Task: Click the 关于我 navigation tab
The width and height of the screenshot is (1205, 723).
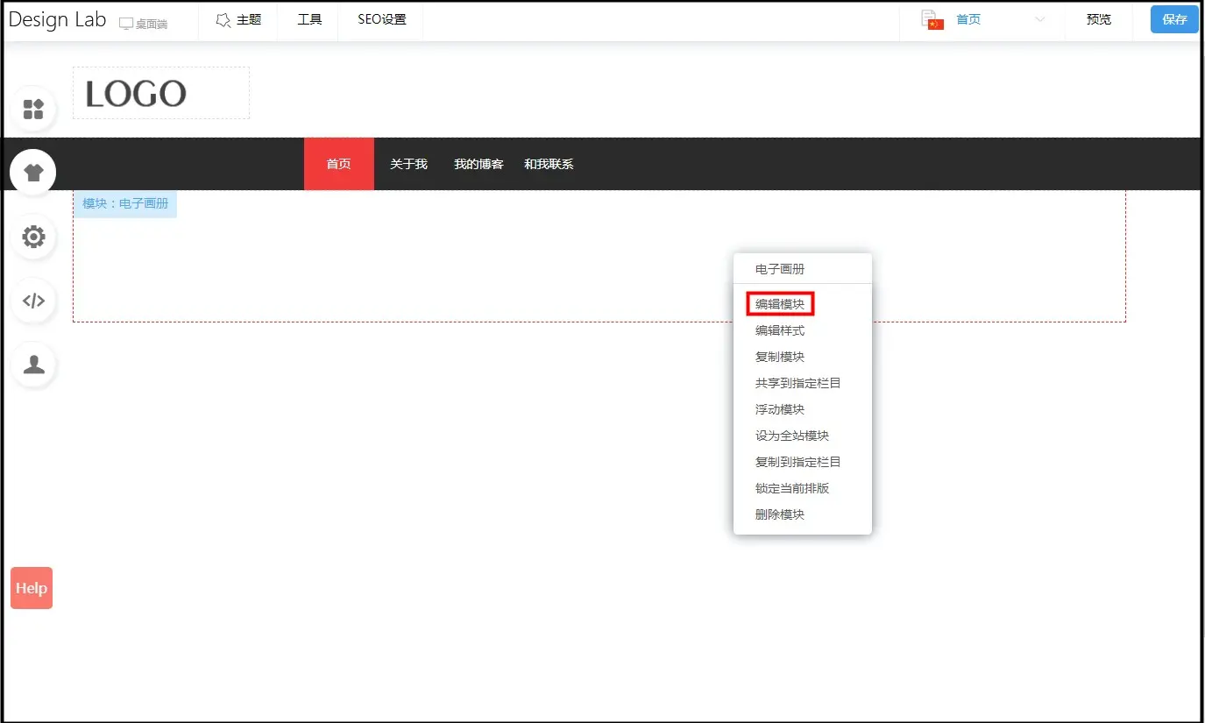Action: tap(408, 164)
